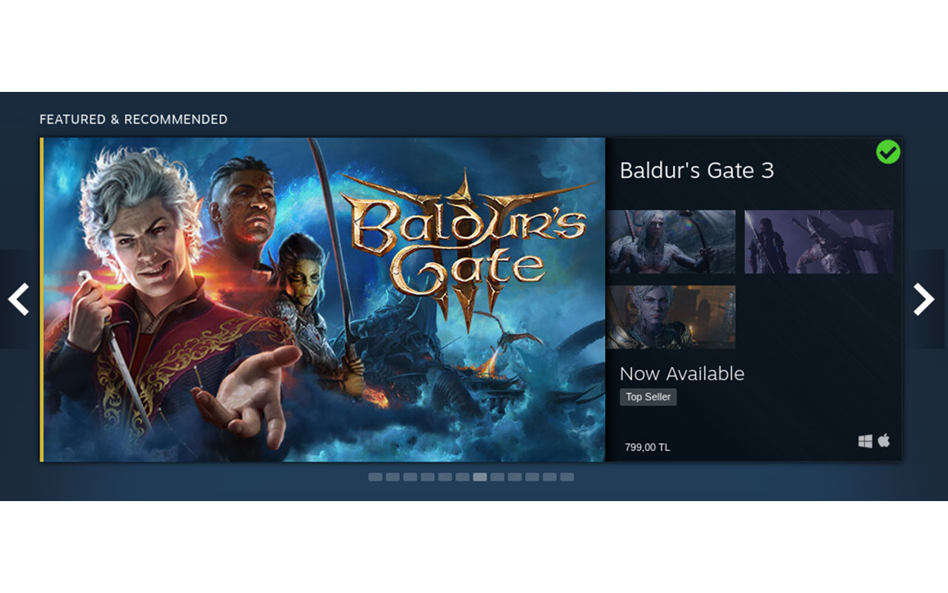
Task: Open the large Baldur's Gate 3 banner artwork
Action: click(x=323, y=299)
